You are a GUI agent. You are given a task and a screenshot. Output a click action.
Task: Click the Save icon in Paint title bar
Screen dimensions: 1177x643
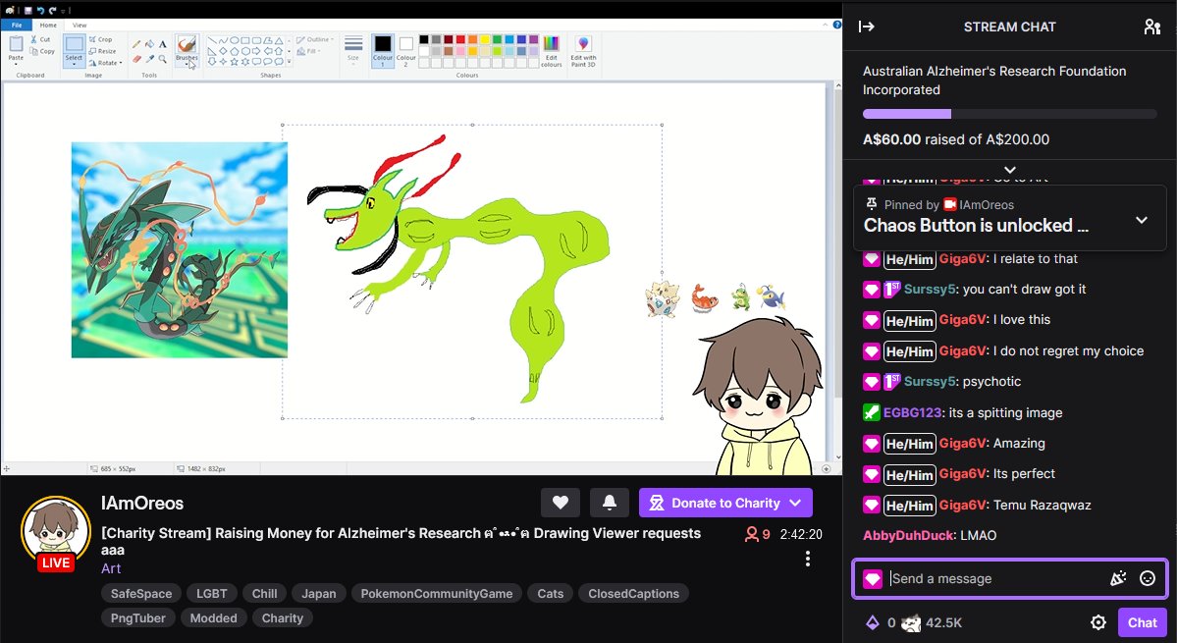coord(27,11)
